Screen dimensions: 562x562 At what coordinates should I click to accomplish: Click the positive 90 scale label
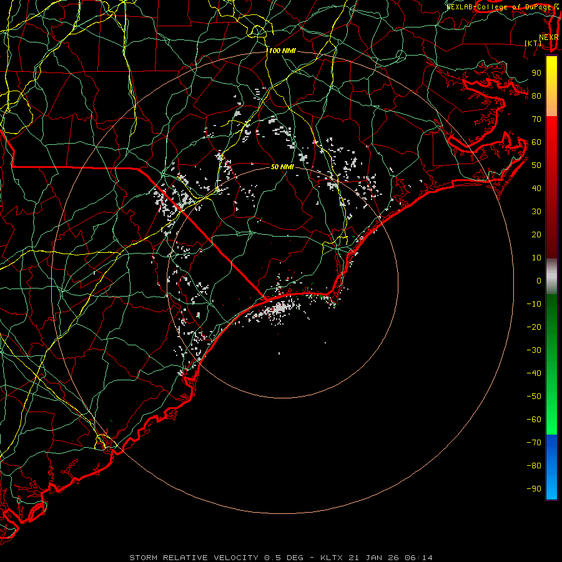coord(536,73)
